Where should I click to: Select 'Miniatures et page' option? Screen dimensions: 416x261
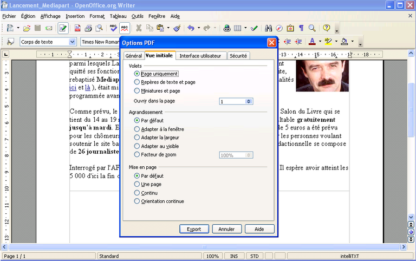click(136, 90)
